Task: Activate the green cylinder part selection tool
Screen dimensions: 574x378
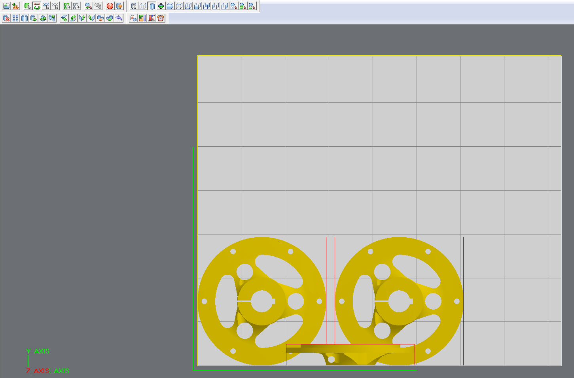Action: pyautogui.click(x=27, y=6)
